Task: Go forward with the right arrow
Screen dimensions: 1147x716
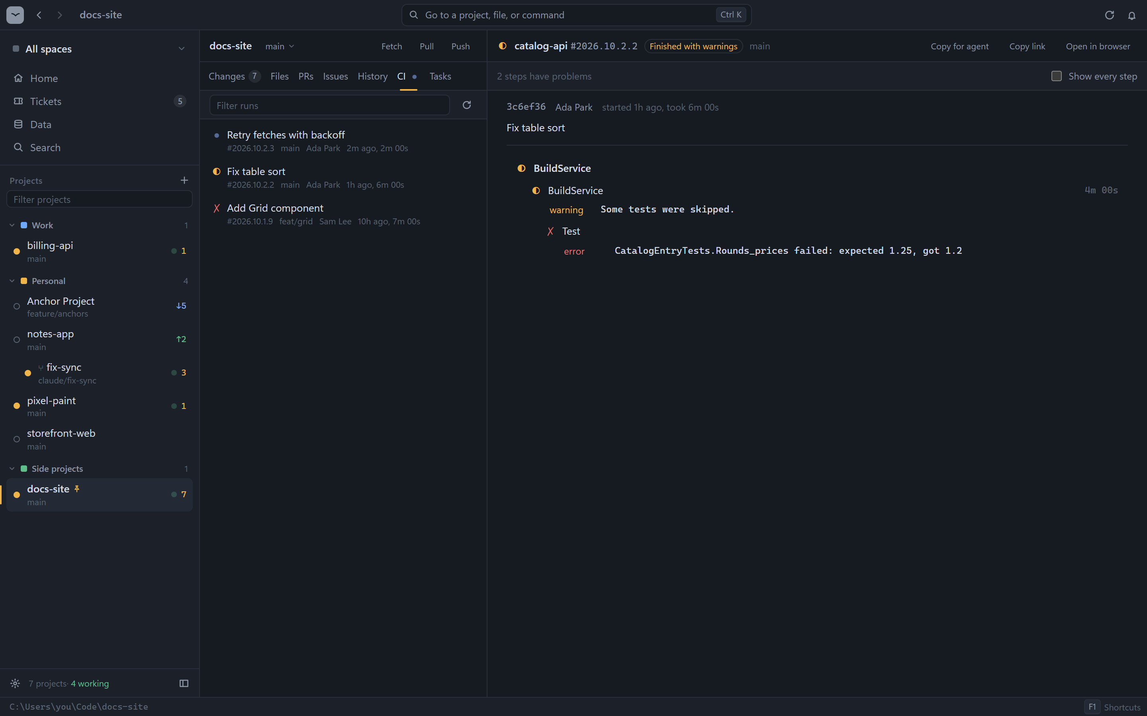Action: tap(60, 15)
